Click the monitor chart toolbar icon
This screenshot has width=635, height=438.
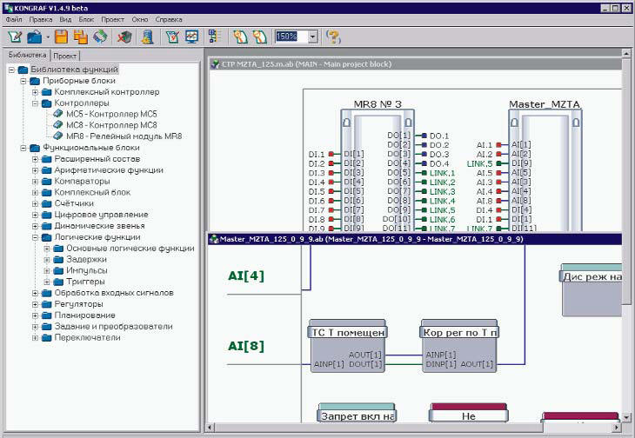192,36
